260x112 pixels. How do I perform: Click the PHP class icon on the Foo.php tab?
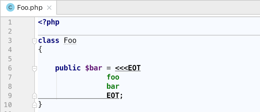pyautogui.click(x=10, y=7)
